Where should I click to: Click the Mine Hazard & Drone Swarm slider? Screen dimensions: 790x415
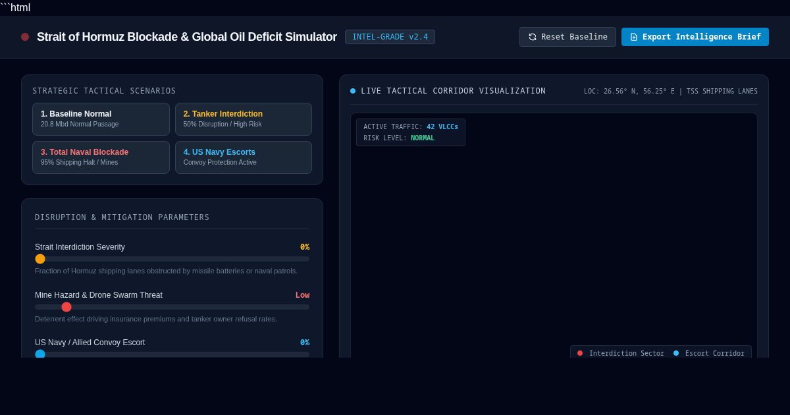172,307
